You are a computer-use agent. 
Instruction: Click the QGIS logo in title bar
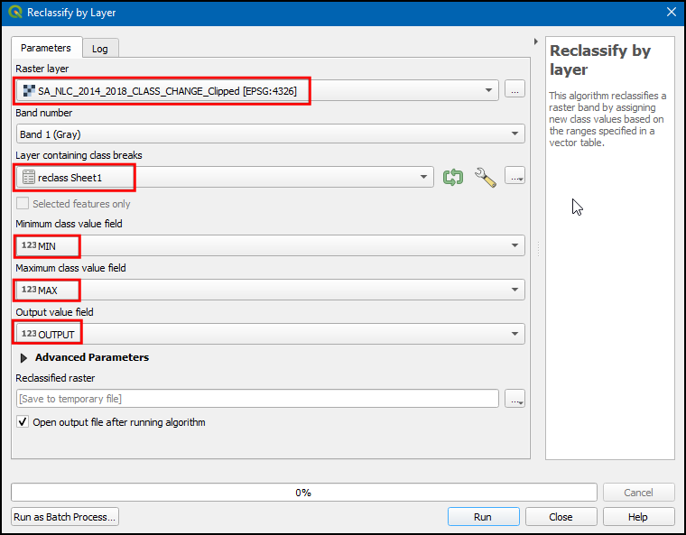point(14,13)
